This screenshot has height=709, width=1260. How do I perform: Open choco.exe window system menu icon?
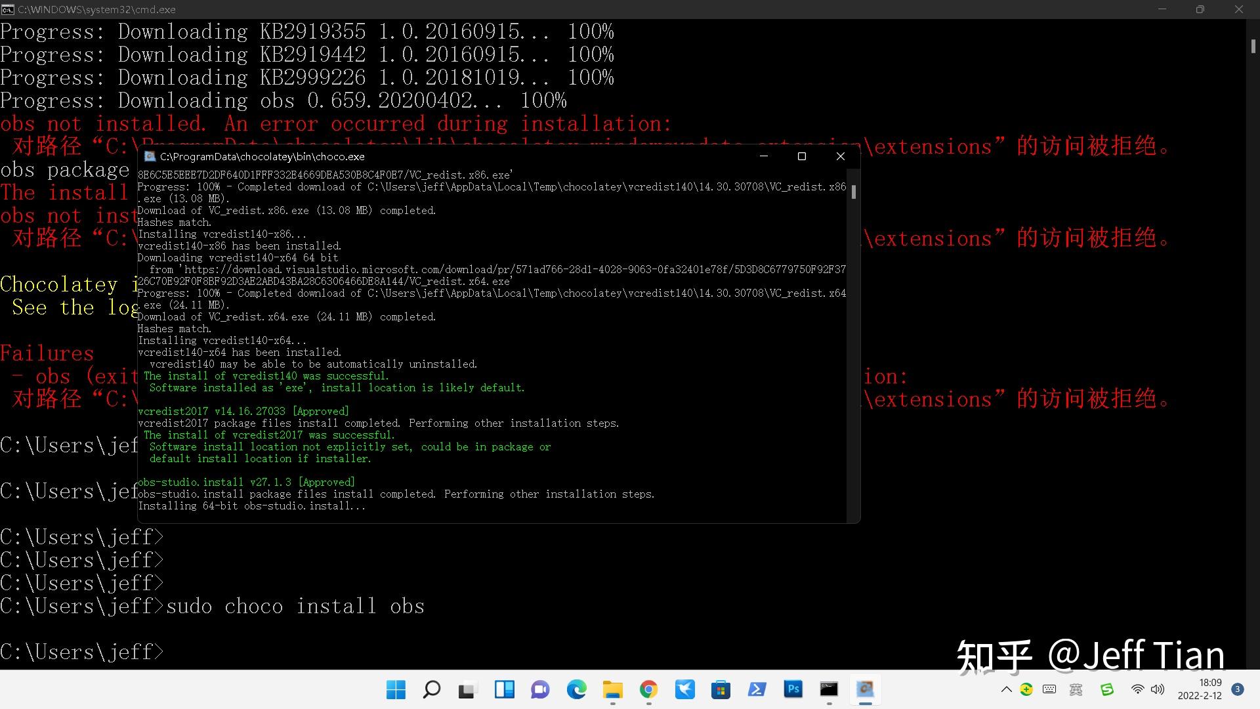[x=150, y=156]
